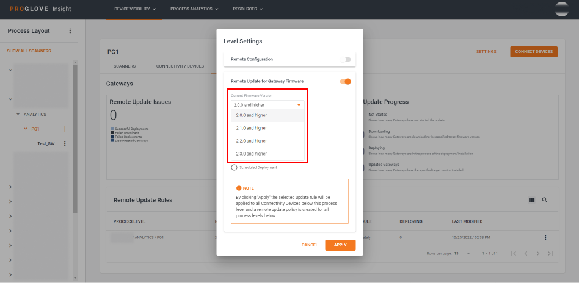Click Cancel in Level Settings dialog
579x283 pixels.
[x=310, y=245]
